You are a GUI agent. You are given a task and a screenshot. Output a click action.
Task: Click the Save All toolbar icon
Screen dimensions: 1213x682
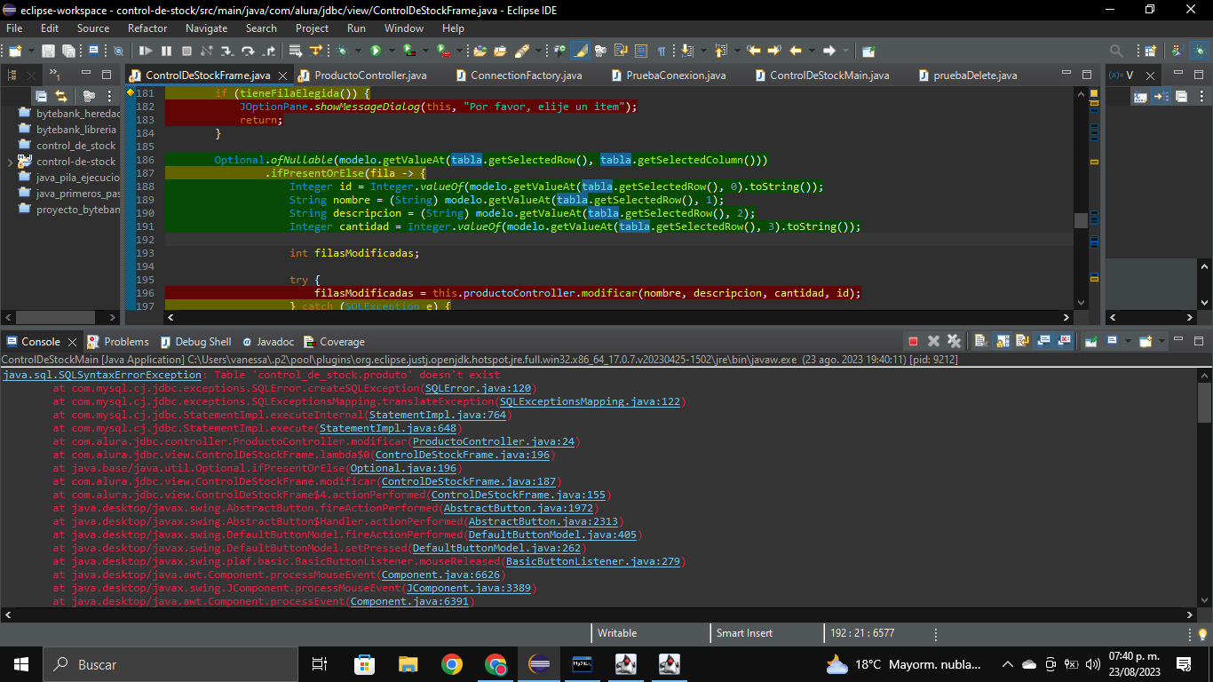68,51
